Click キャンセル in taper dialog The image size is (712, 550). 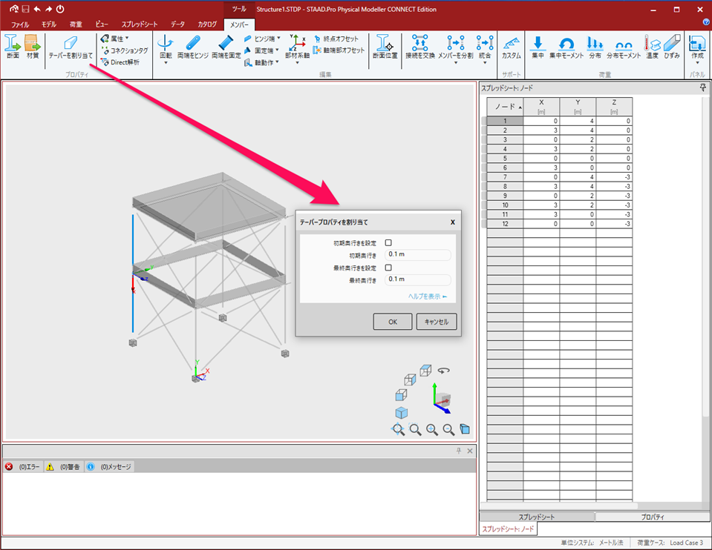point(437,322)
